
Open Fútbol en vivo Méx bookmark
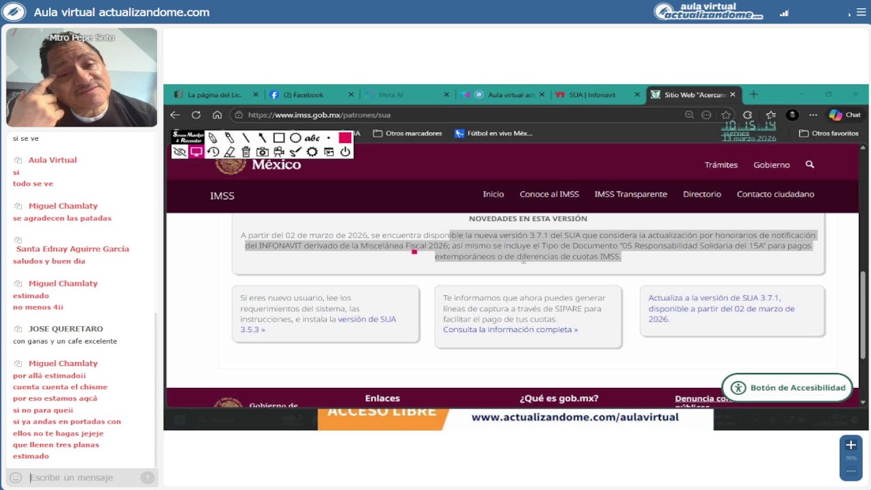pos(493,133)
